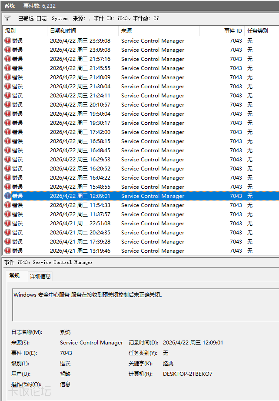279x401 pixels.
Task: Select the 2026/4/22 16:48:45 date cell
Action: tap(80, 150)
